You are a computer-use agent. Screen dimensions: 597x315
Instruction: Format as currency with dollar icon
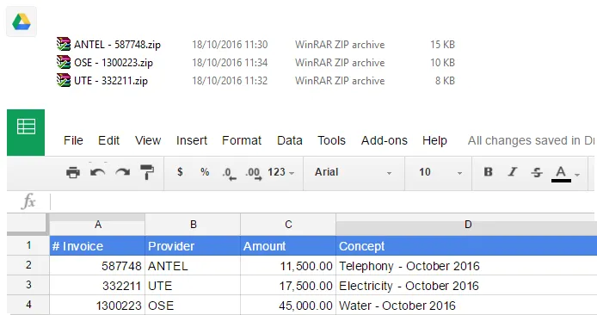(x=180, y=172)
